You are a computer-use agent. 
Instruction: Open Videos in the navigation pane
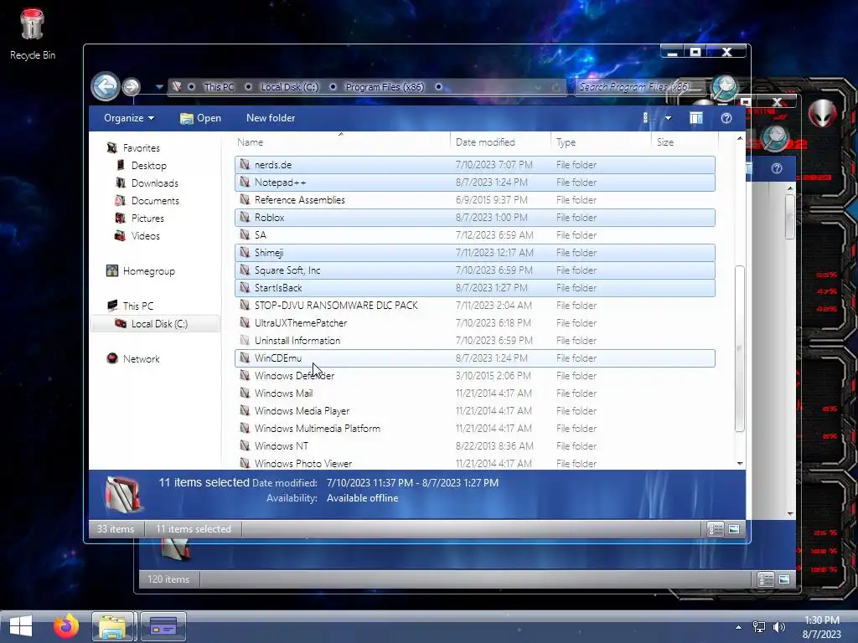pos(145,235)
